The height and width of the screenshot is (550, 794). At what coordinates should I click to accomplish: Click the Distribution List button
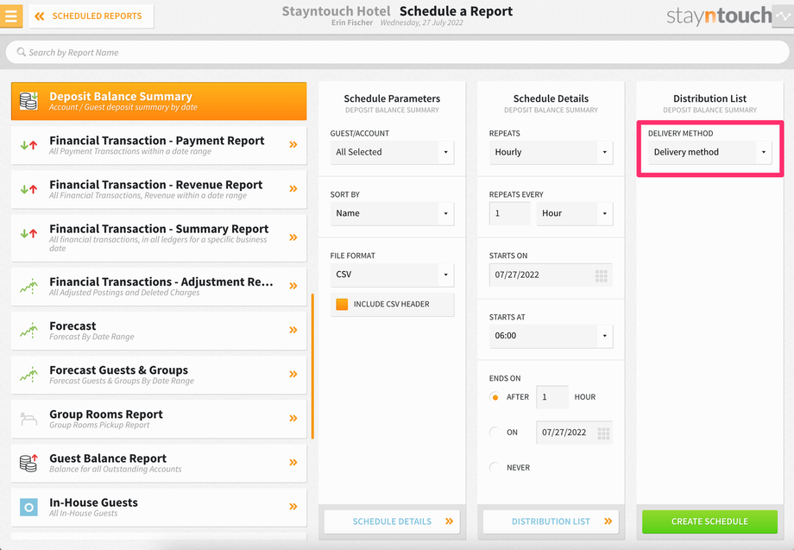(x=551, y=522)
